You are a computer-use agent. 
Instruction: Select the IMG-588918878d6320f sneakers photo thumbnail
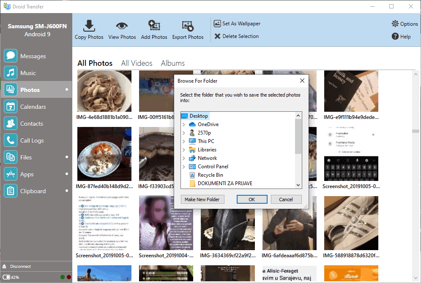(351, 223)
